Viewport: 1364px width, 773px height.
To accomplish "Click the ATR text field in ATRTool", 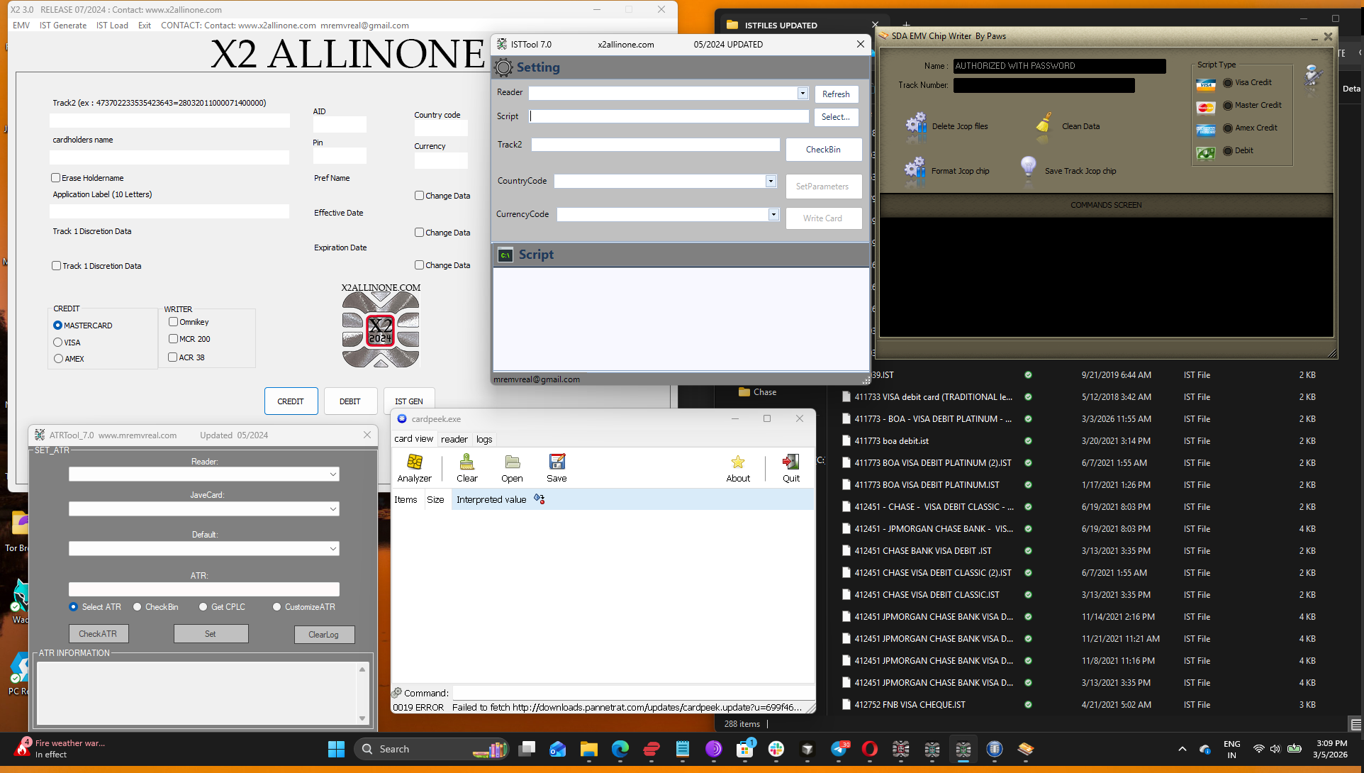I will [x=204, y=589].
